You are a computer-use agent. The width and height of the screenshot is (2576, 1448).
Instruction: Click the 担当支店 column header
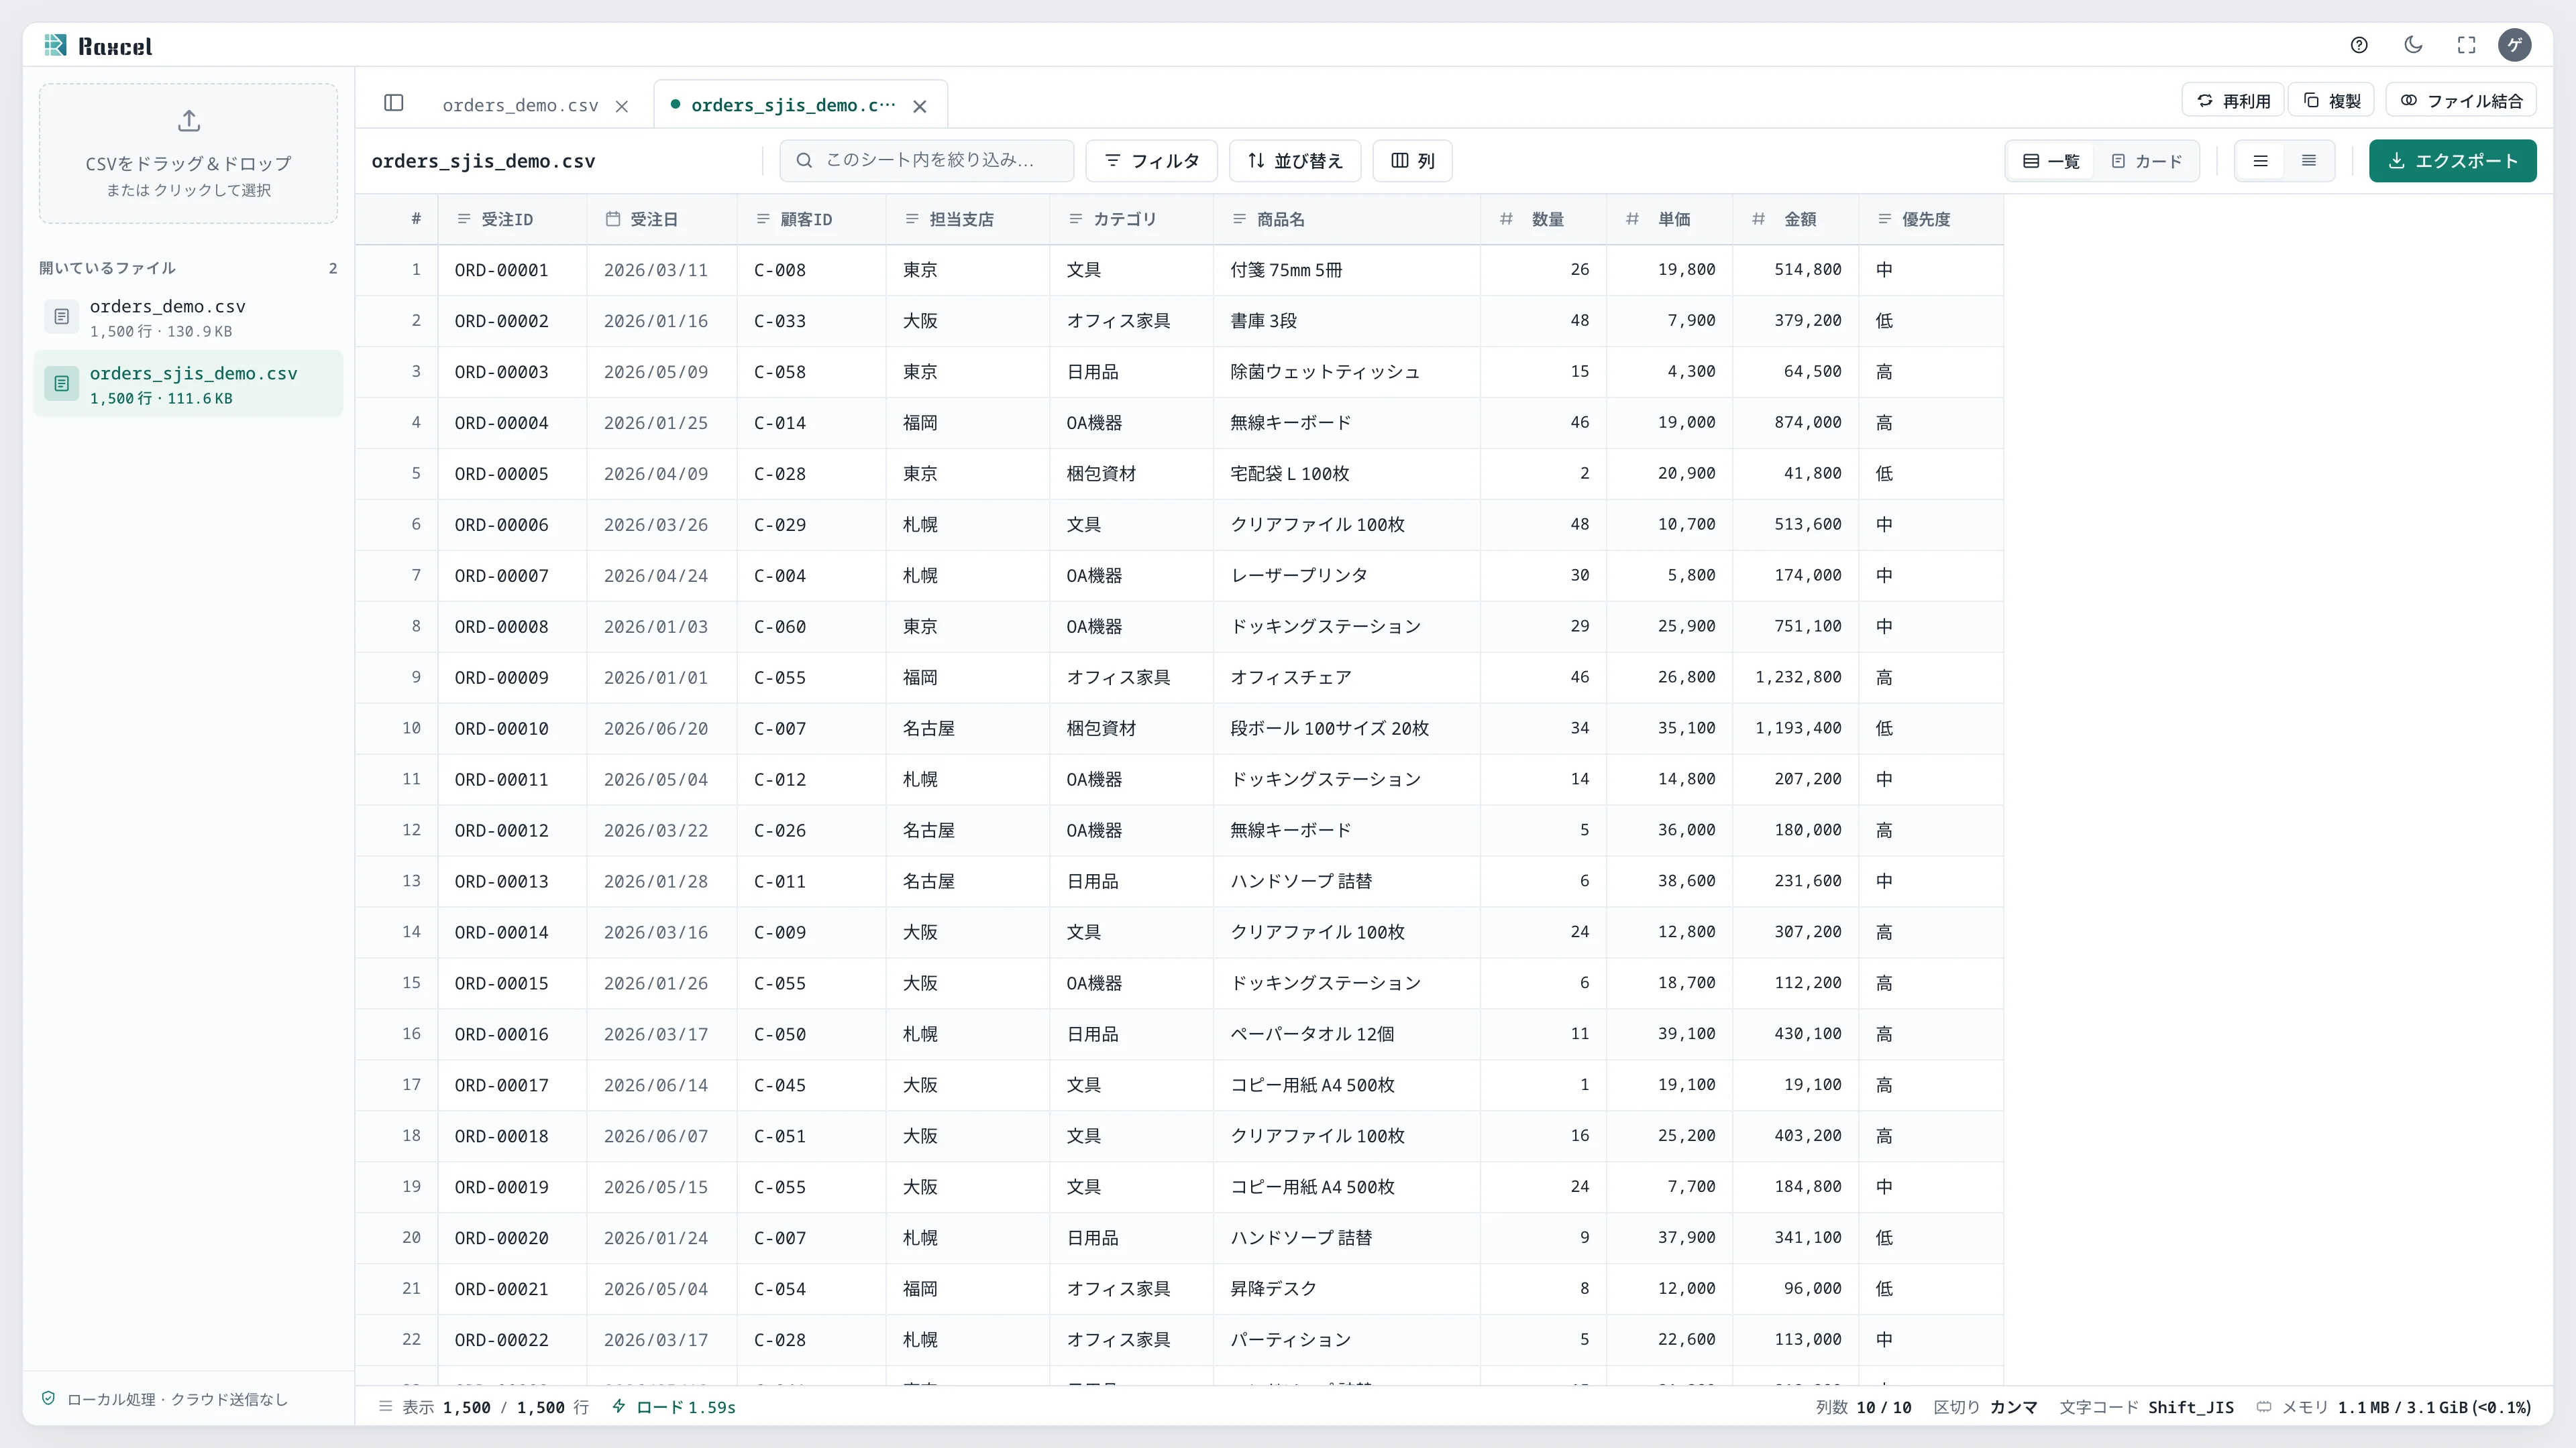(968, 219)
